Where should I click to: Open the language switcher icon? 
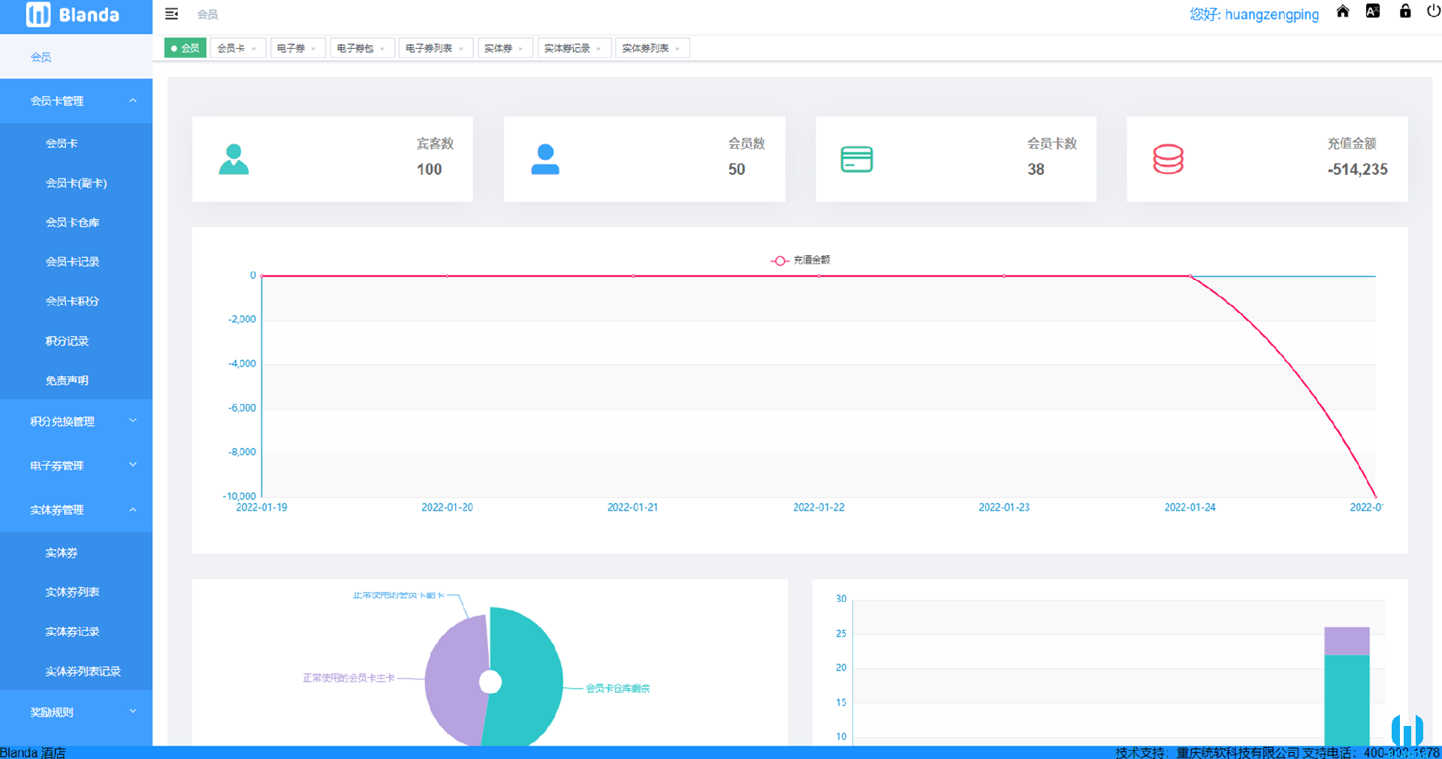pos(1373,12)
